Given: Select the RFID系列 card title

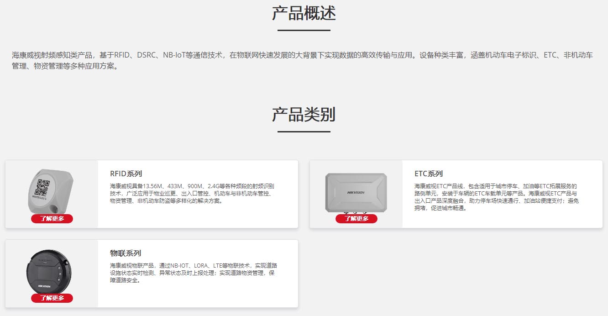Looking at the screenshot, I should [126, 174].
